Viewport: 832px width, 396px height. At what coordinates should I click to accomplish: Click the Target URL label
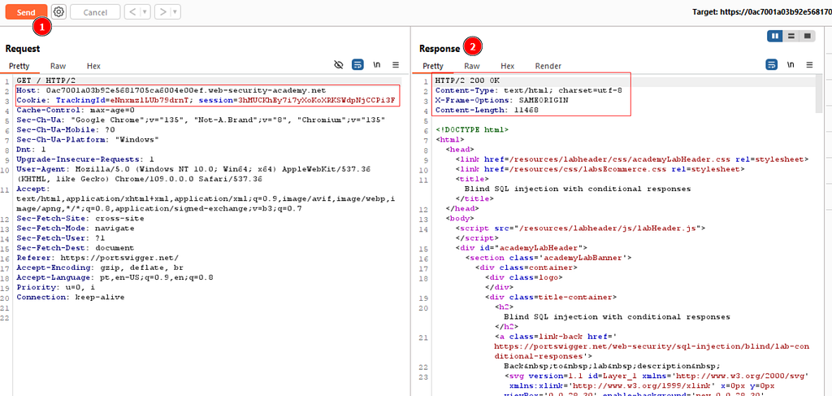762,11
